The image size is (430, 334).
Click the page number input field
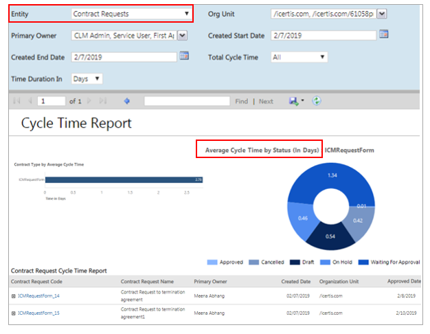pos(51,101)
